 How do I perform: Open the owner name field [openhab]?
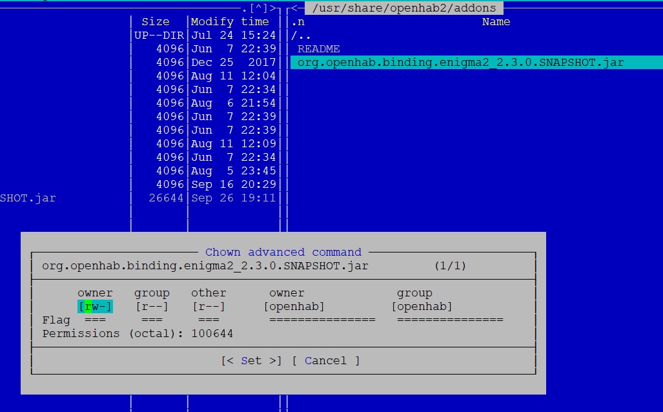[x=294, y=307]
